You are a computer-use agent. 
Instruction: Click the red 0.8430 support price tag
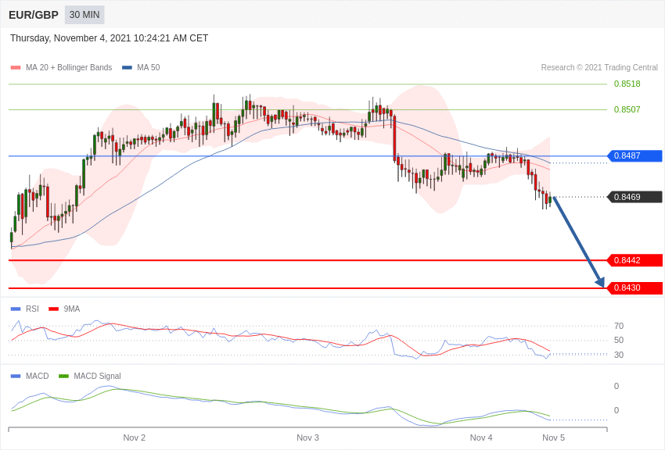pos(635,287)
